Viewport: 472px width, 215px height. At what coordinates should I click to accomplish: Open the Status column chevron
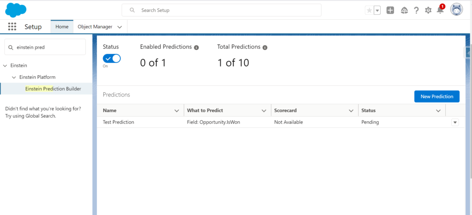(438, 111)
